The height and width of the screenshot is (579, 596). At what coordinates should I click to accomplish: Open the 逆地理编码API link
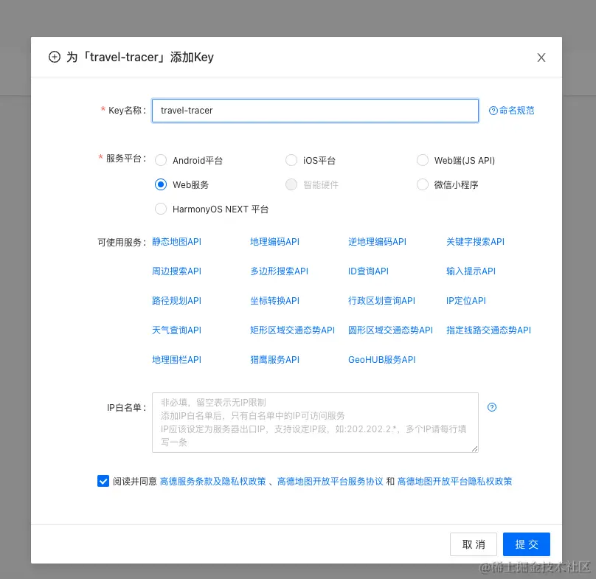pos(377,242)
